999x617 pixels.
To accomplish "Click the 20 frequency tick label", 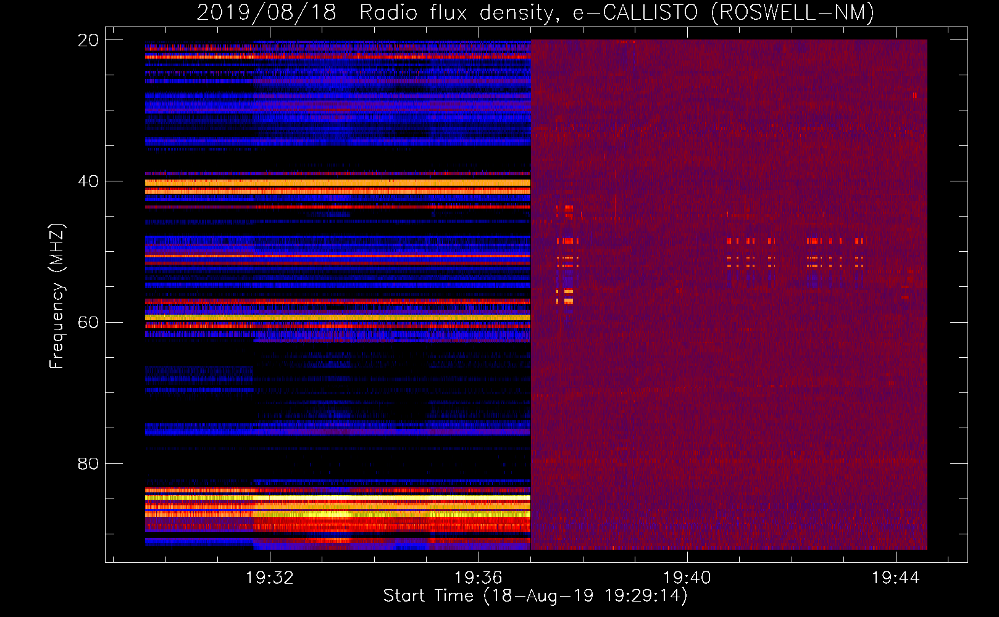I will (88, 40).
